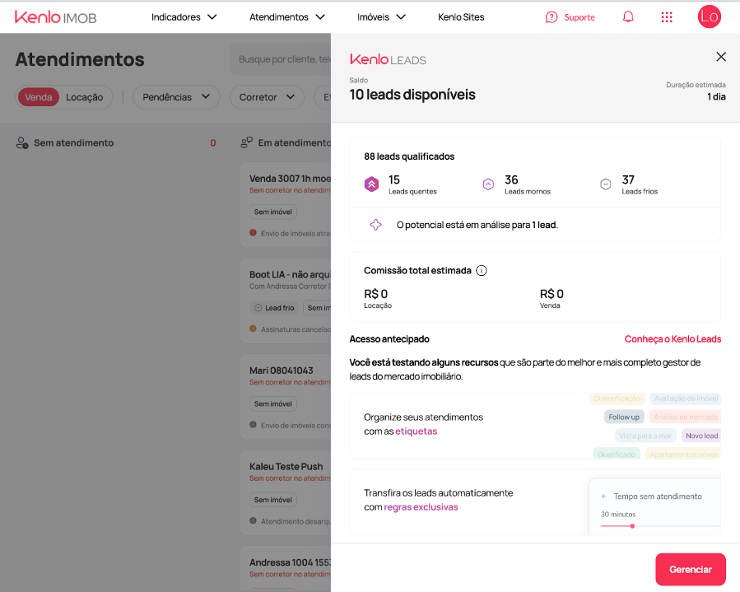Click the Análise de mercado tag
Screen dimensions: 740x592
(x=685, y=417)
